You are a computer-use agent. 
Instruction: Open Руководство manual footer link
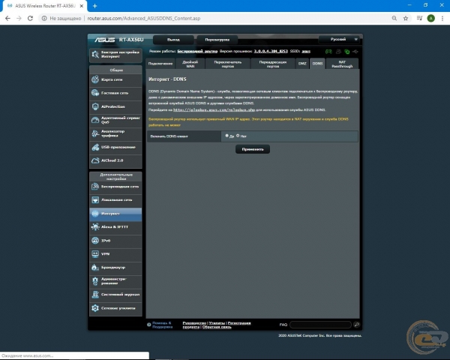click(x=194, y=323)
